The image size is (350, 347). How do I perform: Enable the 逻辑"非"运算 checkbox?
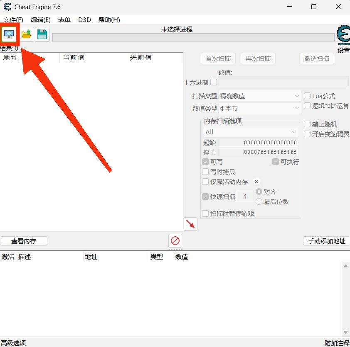tap(307, 106)
